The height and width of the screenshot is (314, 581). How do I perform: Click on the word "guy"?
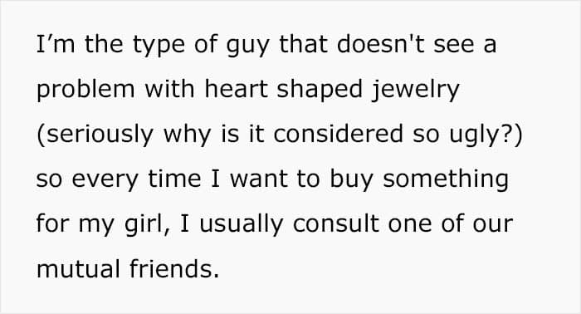point(247,46)
